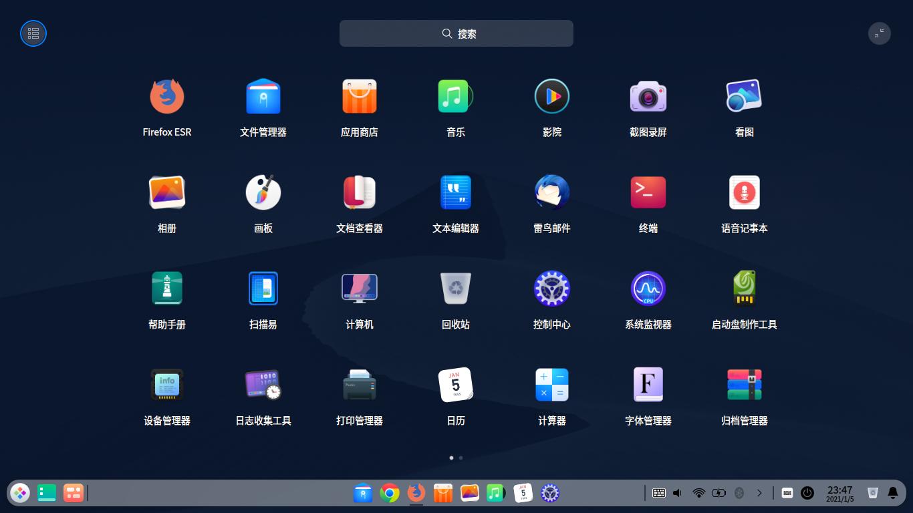Image resolution: width=913 pixels, height=513 pixels.
Task: Start the 音乐 player from the grid
Action: pos(456,97)
